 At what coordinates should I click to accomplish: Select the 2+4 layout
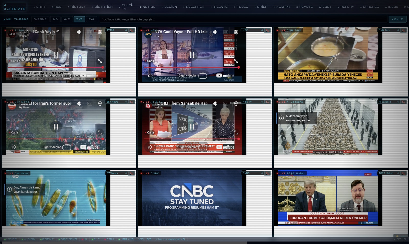(x=91, y=19)
